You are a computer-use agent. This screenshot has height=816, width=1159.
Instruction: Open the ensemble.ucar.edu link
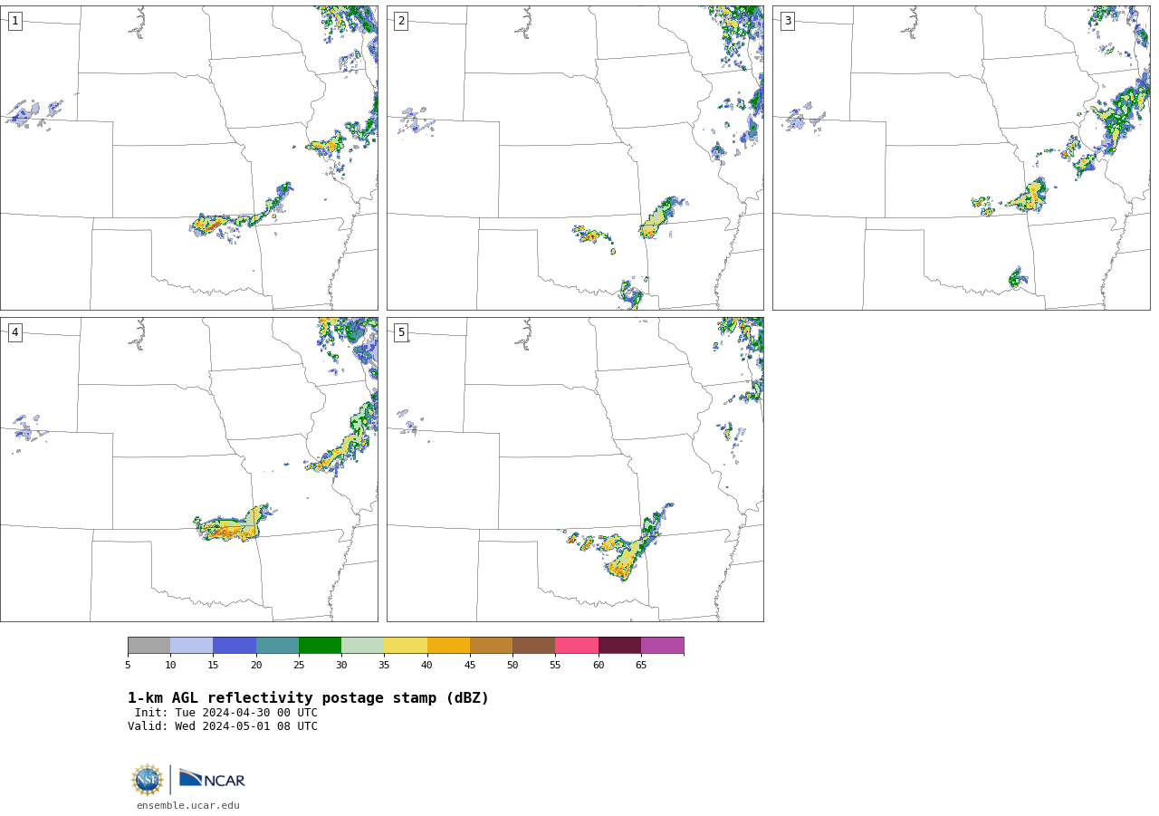[x=188, y=805]
